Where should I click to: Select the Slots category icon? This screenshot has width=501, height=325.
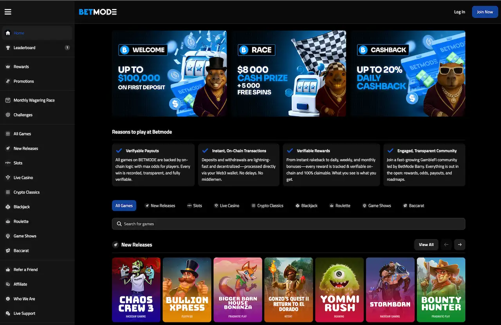click(x=7, y=163)
